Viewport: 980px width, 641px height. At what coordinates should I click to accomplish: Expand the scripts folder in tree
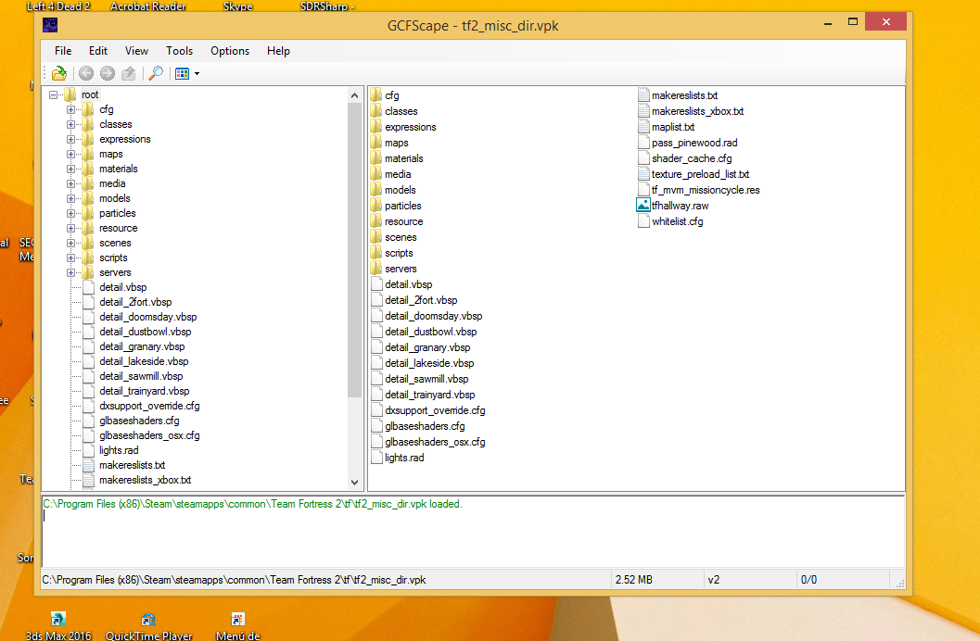point(70,258)
